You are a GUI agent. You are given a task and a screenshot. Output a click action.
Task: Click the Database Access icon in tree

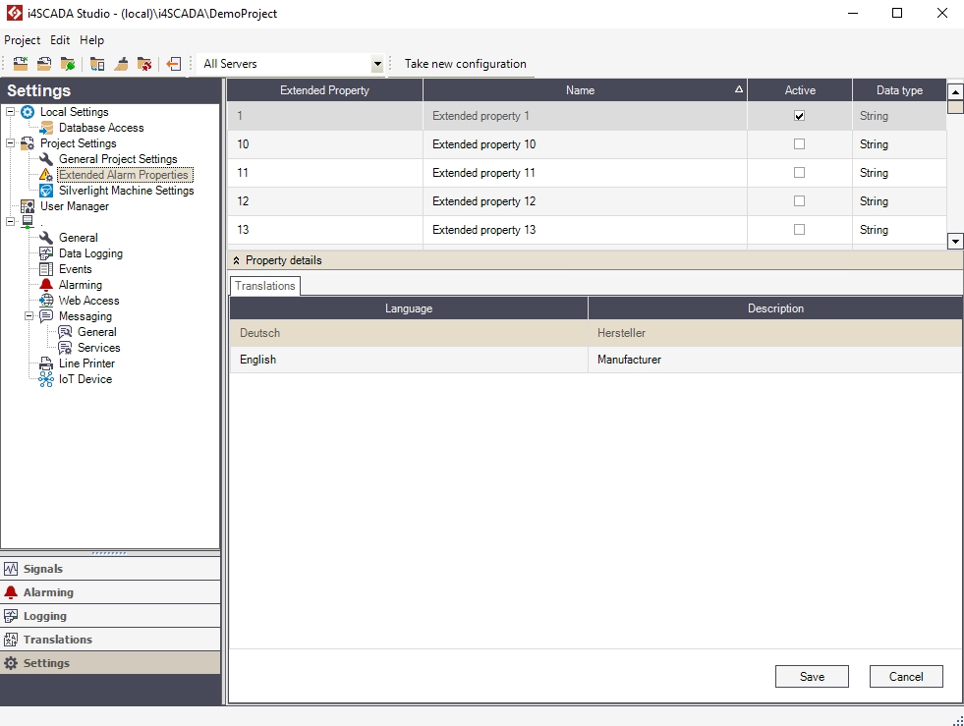[x=46, y=128]
